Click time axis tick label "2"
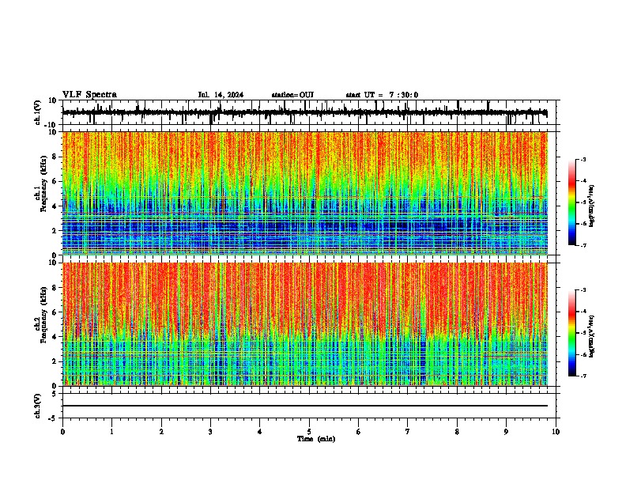The height and width of the screenshot is (484, 626). coord(161,432)
